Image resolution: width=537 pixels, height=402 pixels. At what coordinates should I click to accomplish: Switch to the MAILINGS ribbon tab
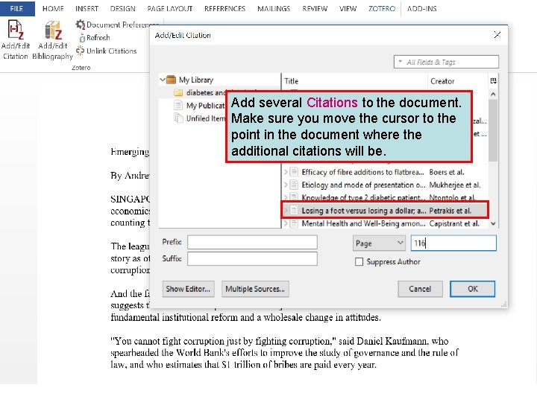click(x=274, y=8)
